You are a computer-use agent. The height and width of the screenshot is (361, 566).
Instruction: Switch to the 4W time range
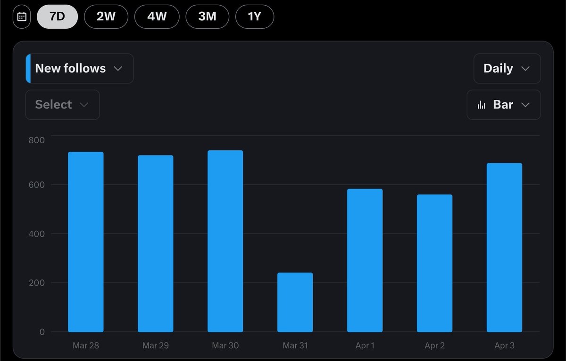pos(157,16)
